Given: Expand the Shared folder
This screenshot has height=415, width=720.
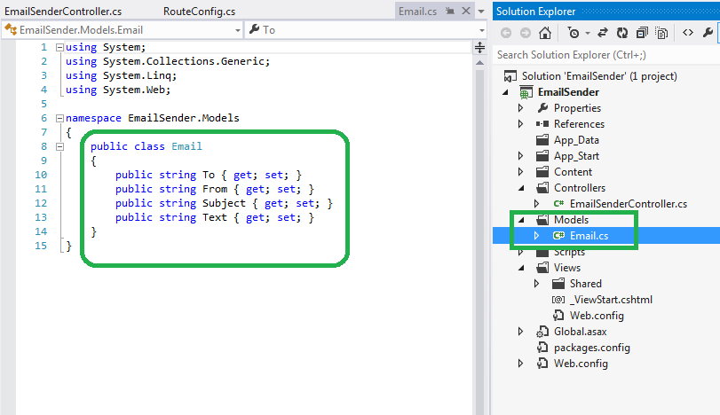Looking at the screenshot, I should (537, 284).
